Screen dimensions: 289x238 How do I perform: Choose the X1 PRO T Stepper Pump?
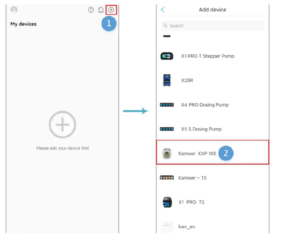click(x=213, y=56)
